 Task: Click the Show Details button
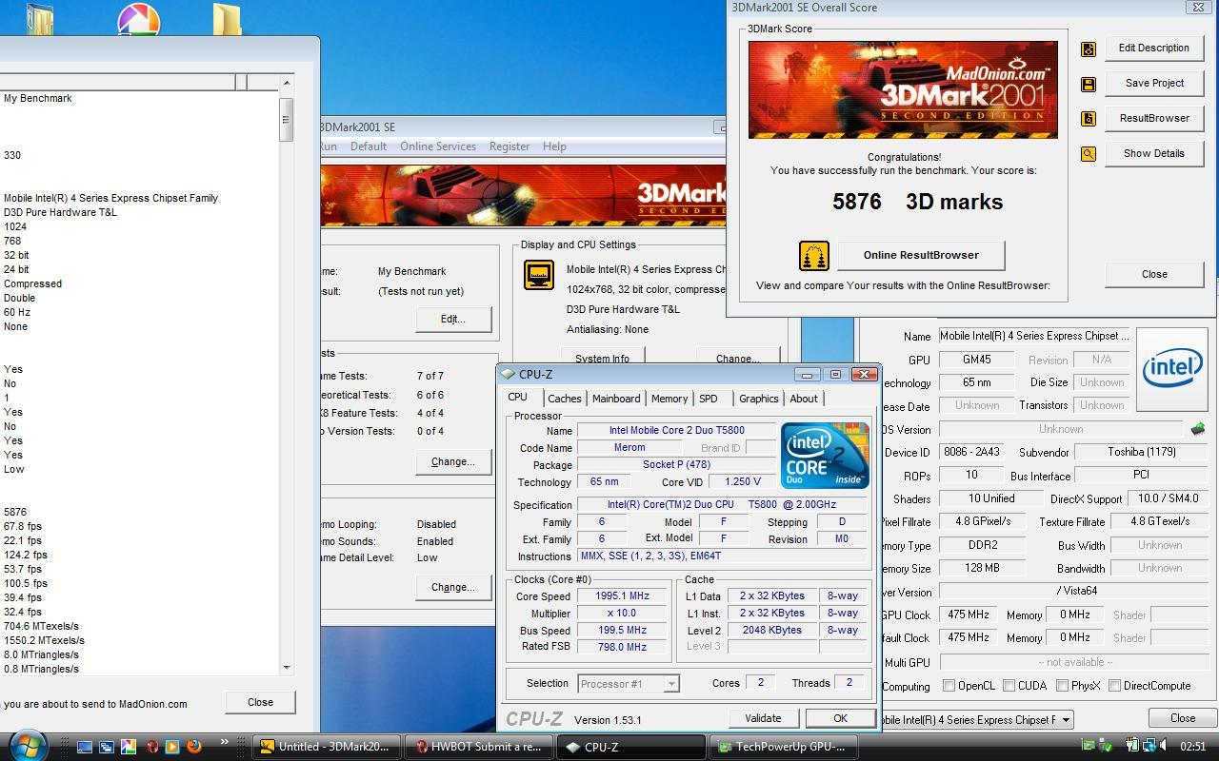(x=1153, y=154)
